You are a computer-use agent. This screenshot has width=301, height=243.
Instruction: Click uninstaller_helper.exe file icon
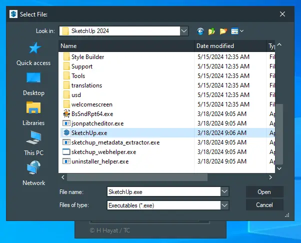[x=66, y=161]
